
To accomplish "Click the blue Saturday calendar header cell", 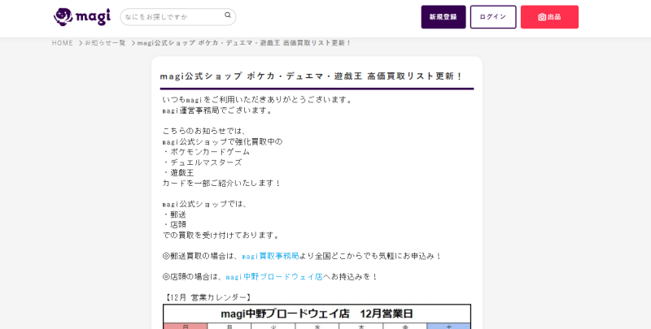I will click(448, 326).
